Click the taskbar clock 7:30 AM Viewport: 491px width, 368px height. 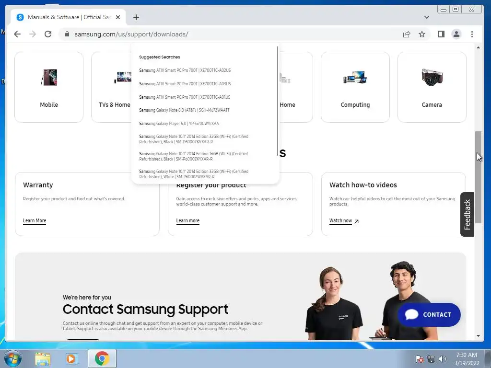467,355
